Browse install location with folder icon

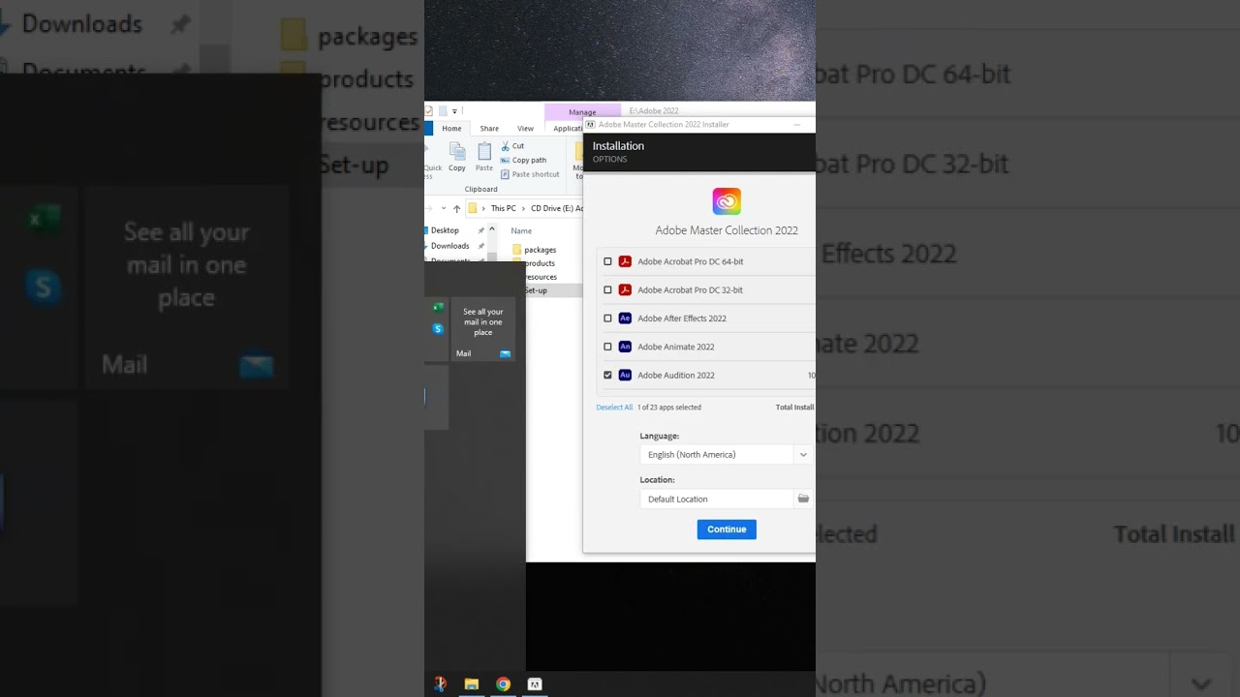tap(803, 499)
